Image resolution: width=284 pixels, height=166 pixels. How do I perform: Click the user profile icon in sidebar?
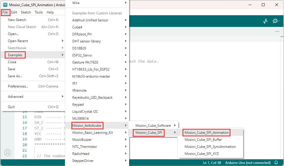(x=8, y=153)
